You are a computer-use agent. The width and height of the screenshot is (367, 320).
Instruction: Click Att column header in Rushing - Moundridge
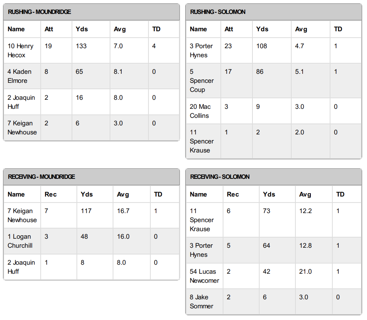click(49, 29)
